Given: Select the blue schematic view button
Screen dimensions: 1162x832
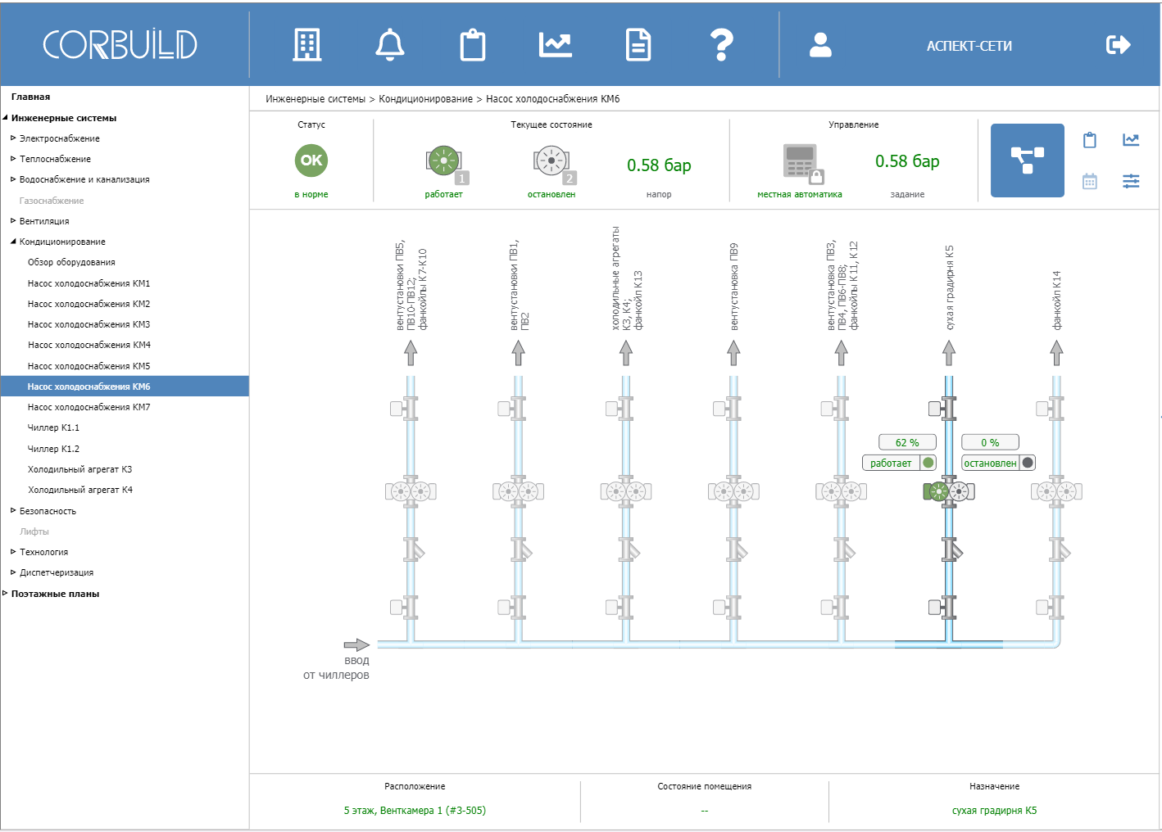Looking at the screenshot, I should point(1028,161).
